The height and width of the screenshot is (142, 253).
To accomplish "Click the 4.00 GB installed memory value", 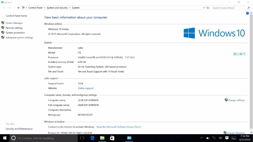I will [82, 62].
